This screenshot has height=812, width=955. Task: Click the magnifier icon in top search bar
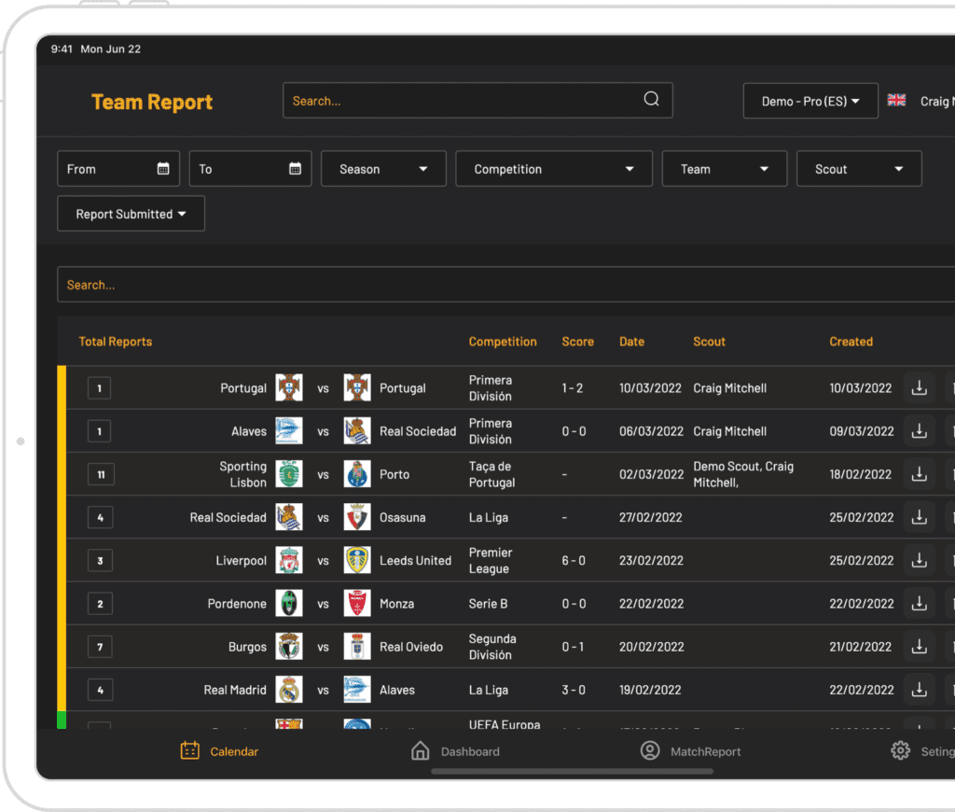[x=651, y=100]
